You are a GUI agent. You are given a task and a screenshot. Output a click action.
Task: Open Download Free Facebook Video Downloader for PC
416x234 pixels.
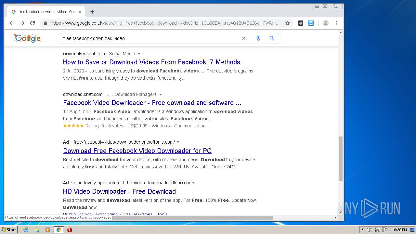(x=137, y=151)
